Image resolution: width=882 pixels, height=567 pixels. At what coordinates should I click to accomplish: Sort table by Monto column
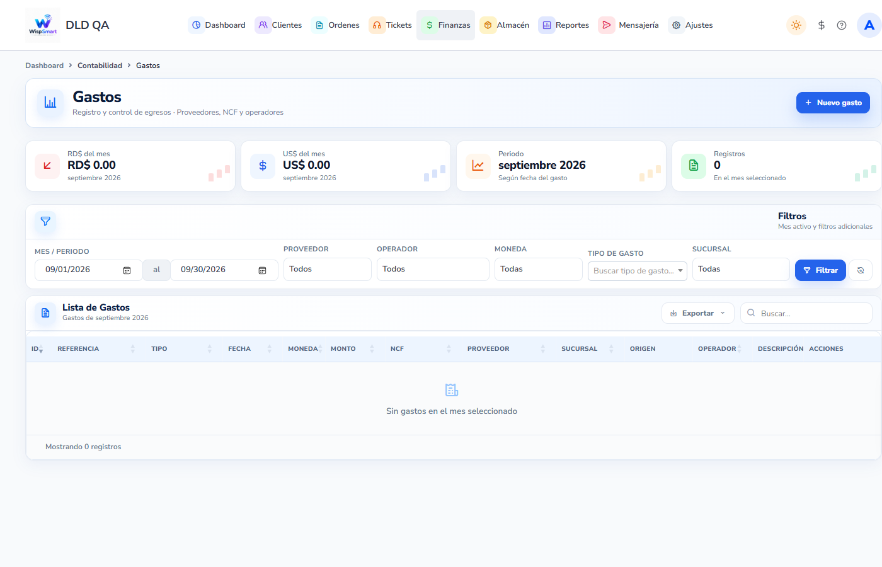click(352, 349)
